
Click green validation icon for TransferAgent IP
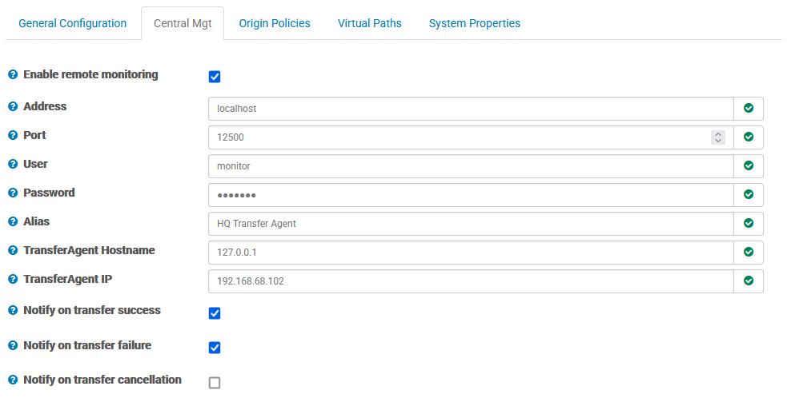click(x=749, y=281)
